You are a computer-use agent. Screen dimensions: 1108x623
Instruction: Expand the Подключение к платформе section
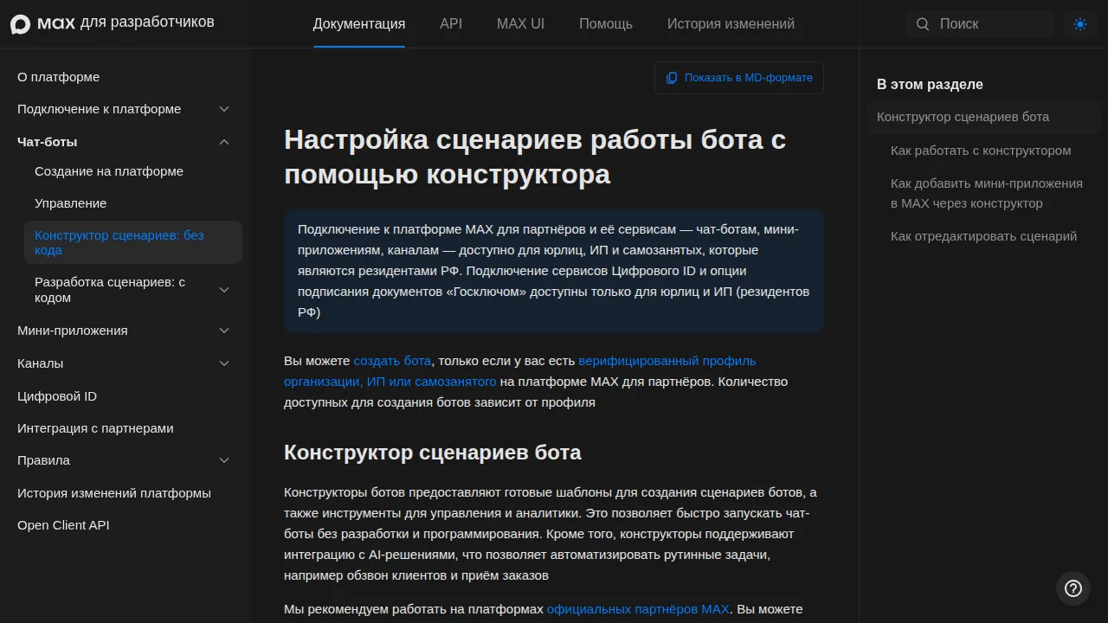(x=224, y=109)
